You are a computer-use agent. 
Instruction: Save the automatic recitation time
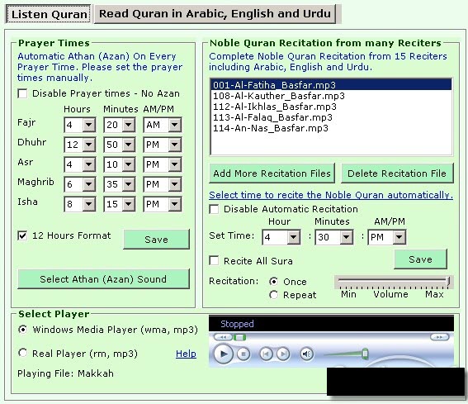(421, 259)
